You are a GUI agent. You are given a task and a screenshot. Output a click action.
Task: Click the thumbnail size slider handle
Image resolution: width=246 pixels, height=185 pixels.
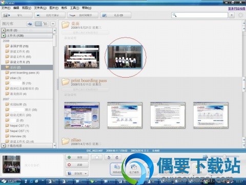click(225, 157)
